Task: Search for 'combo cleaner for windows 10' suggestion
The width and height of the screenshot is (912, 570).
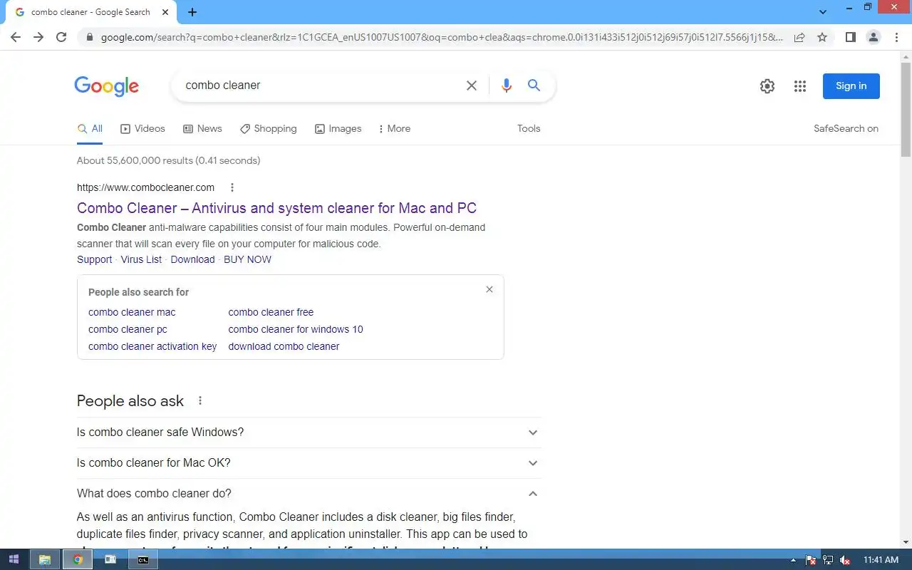Action: click(296, 329)
